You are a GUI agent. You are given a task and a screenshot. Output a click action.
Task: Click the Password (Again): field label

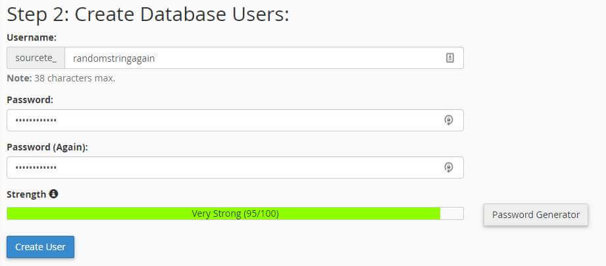click(47, 147)
